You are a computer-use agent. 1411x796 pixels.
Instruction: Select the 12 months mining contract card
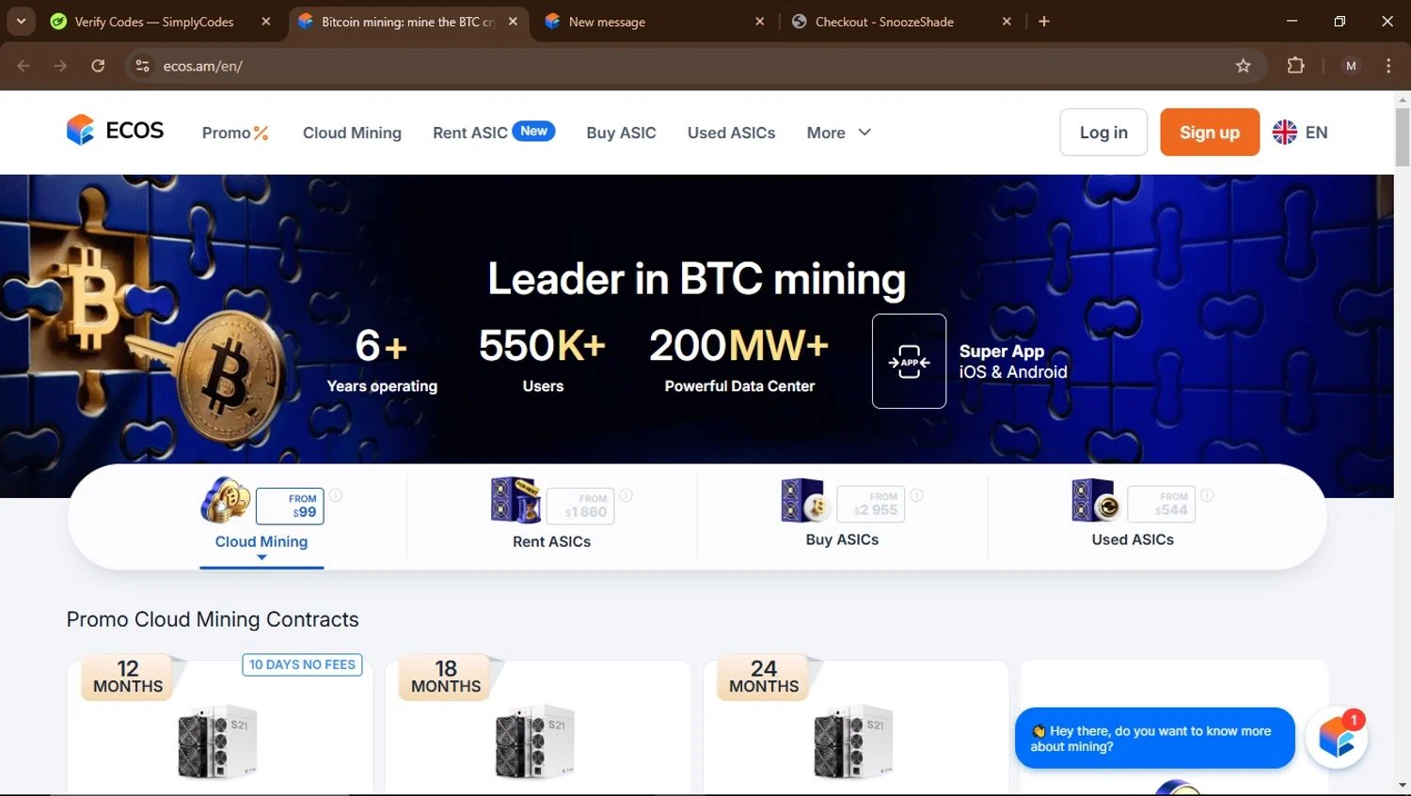coord(220,726)
